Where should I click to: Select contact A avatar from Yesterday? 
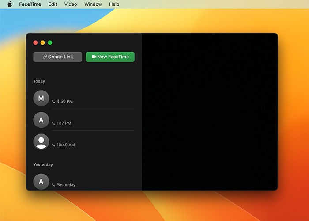[x=41, y=181]
